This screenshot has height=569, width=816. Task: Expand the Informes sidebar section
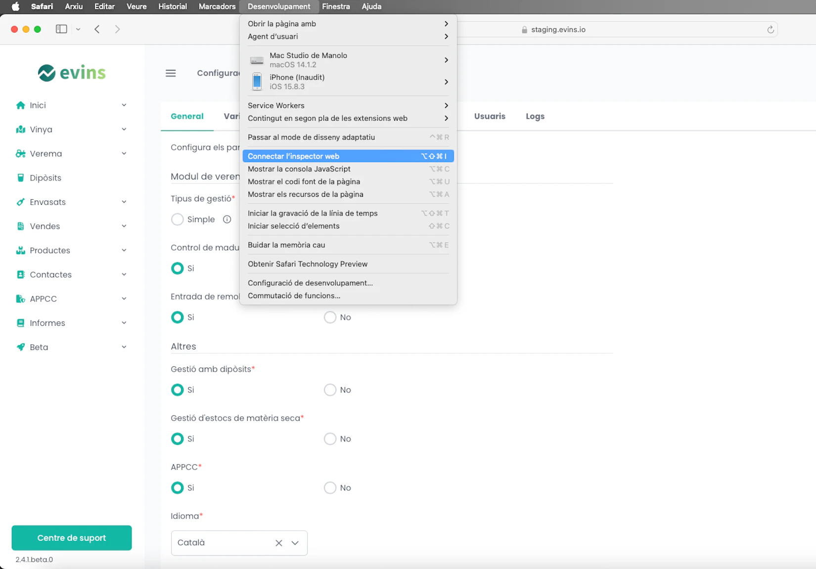124,323
